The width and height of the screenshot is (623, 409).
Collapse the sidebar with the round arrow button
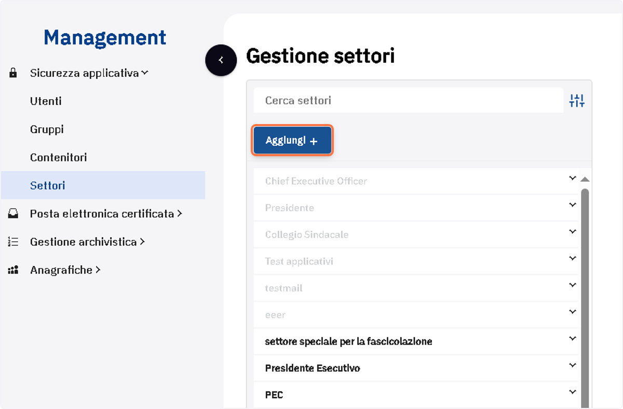[x=221, y=60]
